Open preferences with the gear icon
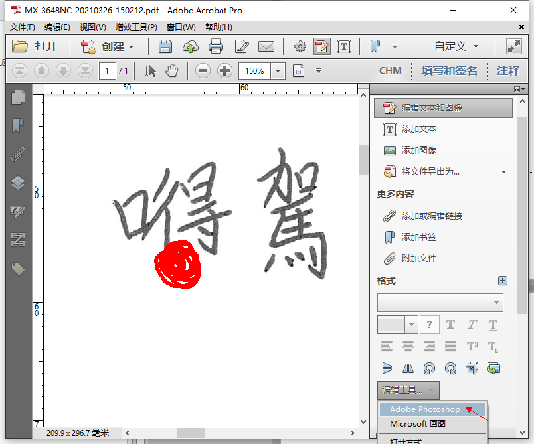The height and width of the screenshot is (444, 534). (300, 46)
